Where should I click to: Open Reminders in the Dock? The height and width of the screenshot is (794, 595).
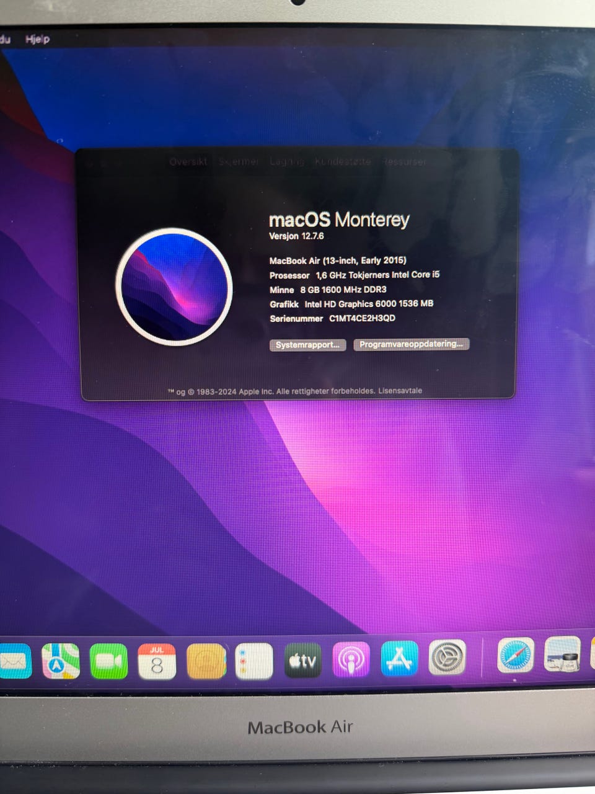pos(254,661)
